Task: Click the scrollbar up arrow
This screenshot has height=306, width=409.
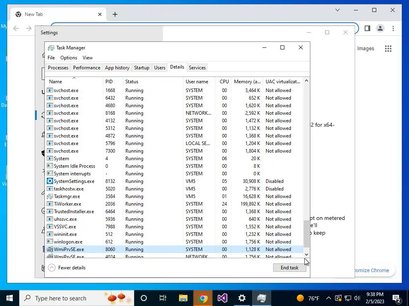Action: [x=306, y=81]
